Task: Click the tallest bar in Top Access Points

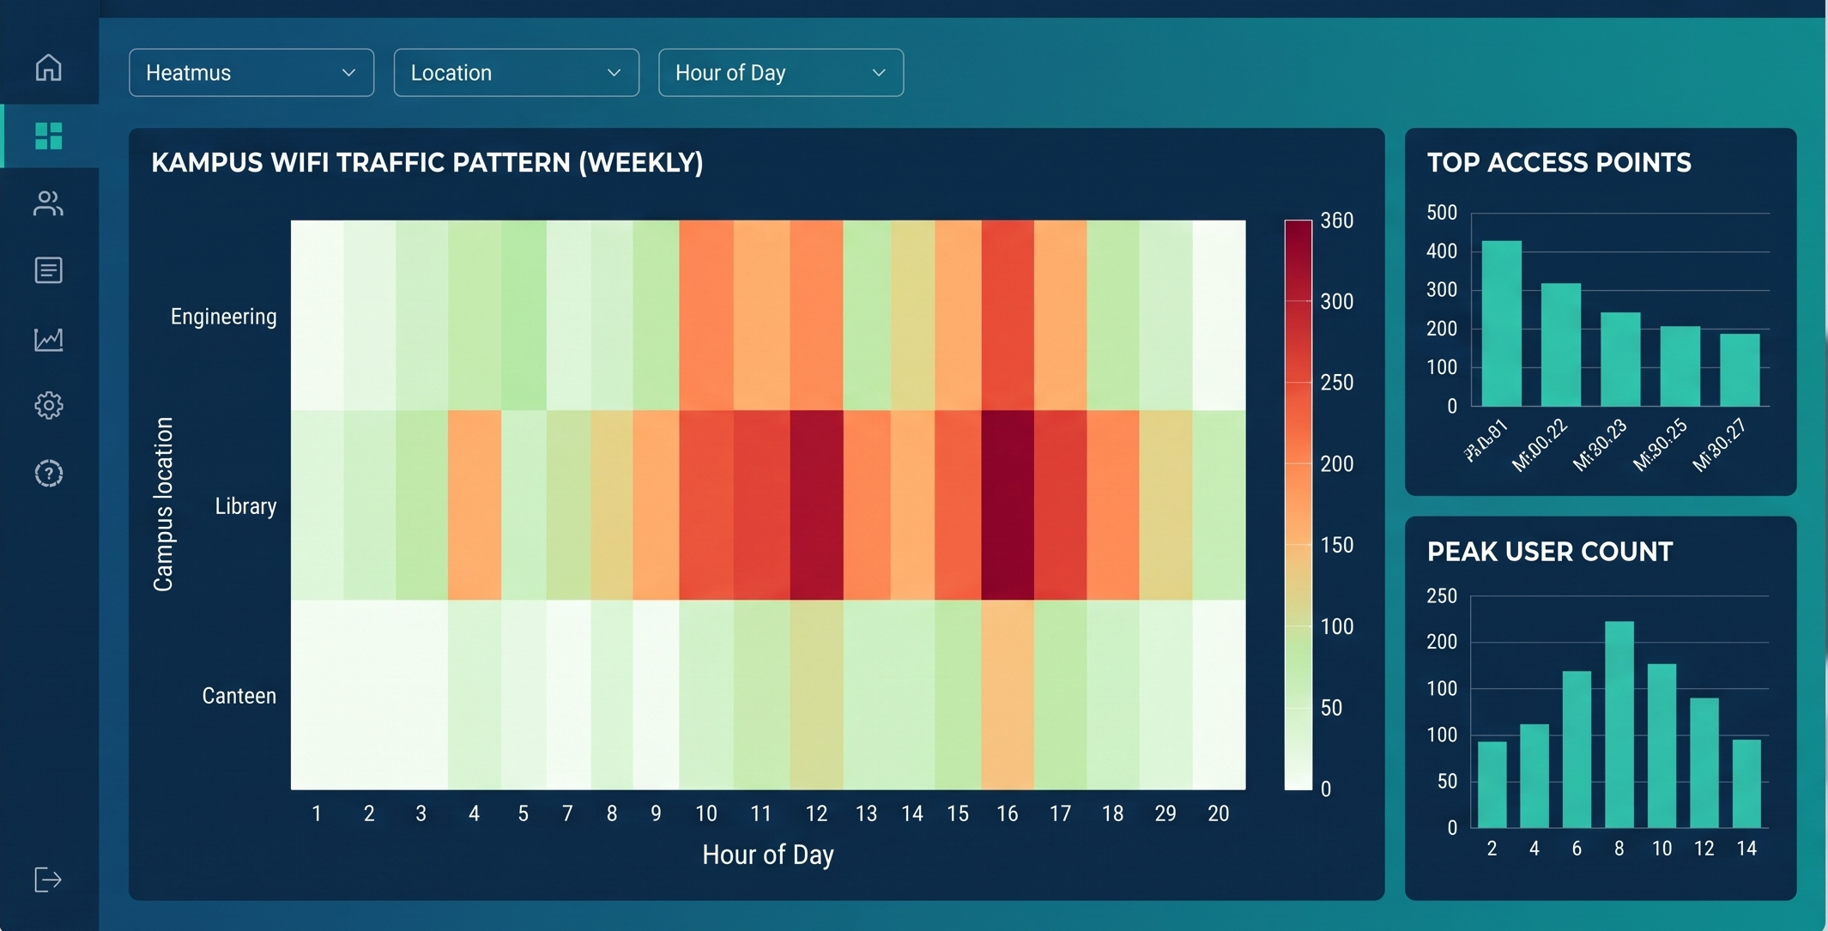Action: click(1502, 323)
